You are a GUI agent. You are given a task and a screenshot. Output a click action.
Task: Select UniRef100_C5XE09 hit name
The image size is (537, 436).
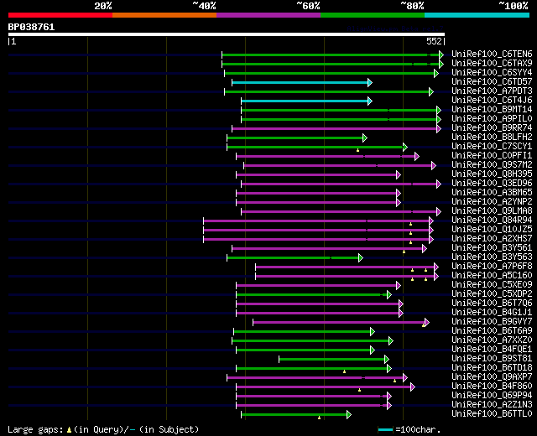pos(492,285)
